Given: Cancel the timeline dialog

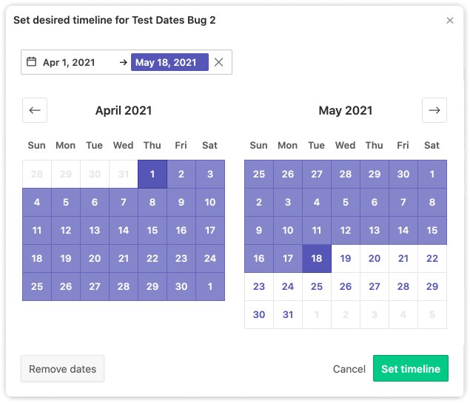Looking at the screenshot, I should pos(349,369).
